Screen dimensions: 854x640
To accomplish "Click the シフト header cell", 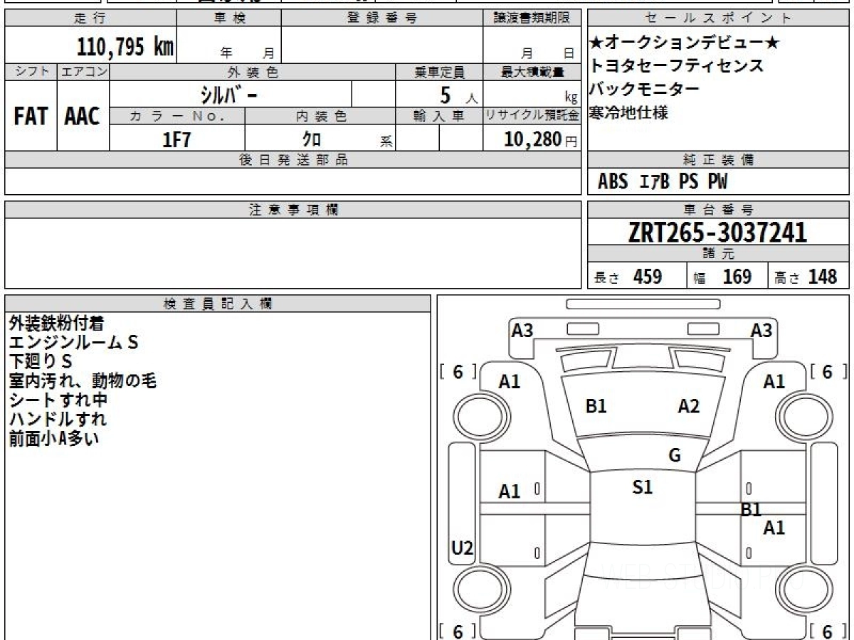I will pos(31,72).
